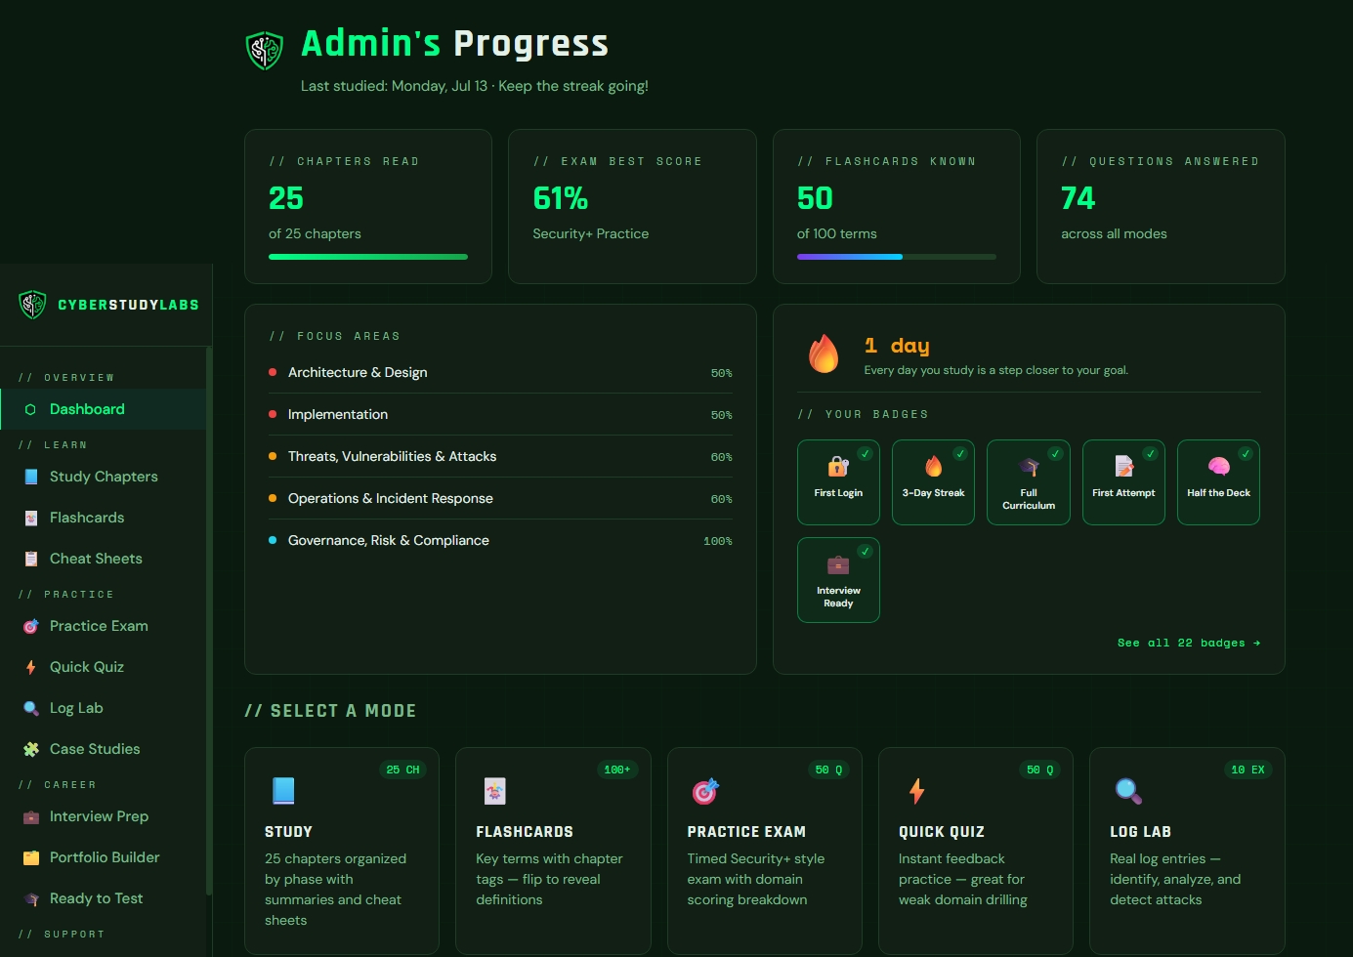Click the streak flame icon
The height and width of the screenshot is (957, 1353).
pos(824,354)
